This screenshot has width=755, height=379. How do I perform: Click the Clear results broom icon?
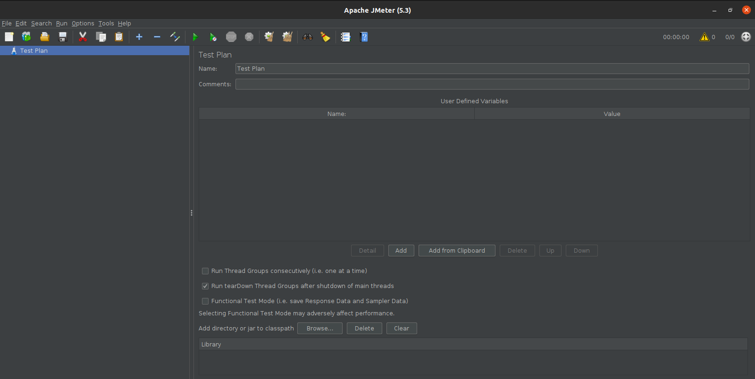(x=269, y=37)
